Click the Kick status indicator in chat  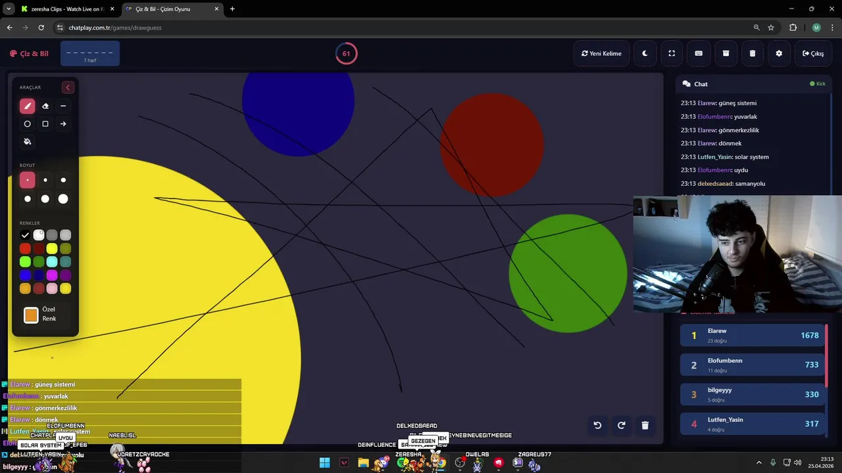(818, 84)
